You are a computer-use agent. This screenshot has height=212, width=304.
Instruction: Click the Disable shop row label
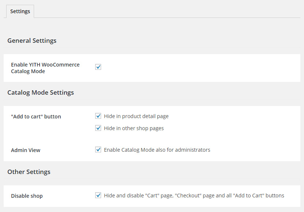pos(27,196)
